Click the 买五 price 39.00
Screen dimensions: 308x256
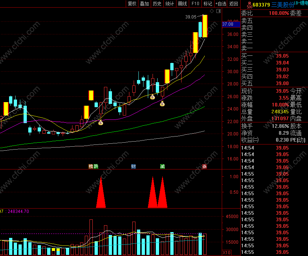(x=282, y=83)
